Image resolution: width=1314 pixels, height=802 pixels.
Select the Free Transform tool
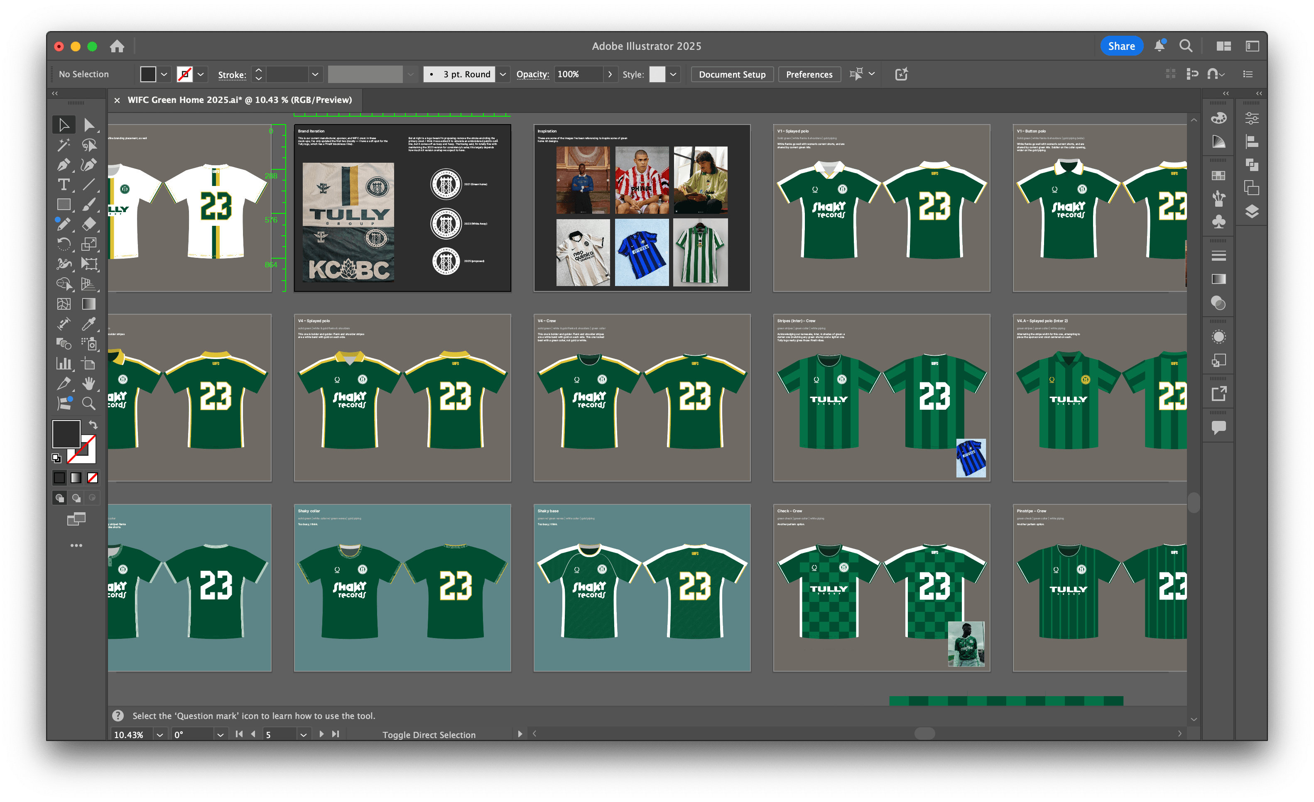coord(89,264)
